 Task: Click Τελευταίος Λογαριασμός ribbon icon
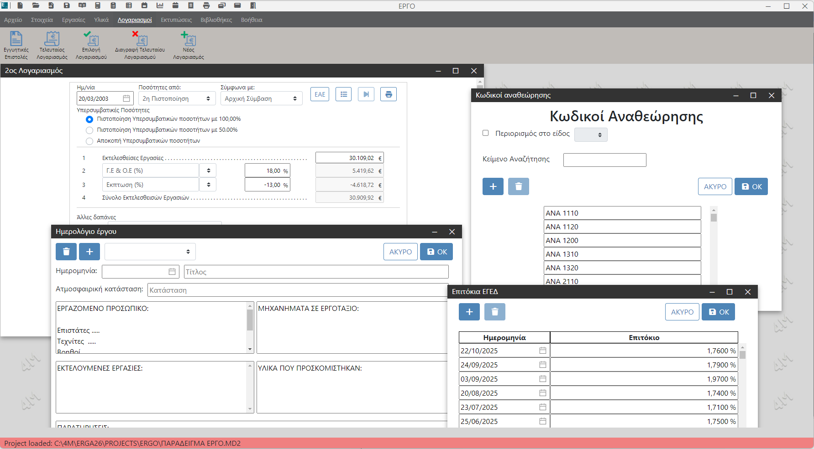[52, 45]
